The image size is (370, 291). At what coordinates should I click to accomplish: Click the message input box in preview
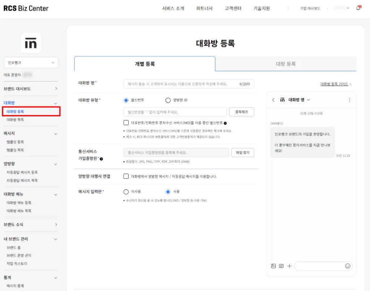tap(323, 266)
